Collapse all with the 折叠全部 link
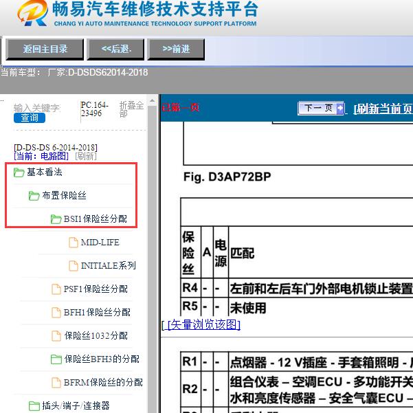Screen dimensions: 413x413 (x=131, y=109)
